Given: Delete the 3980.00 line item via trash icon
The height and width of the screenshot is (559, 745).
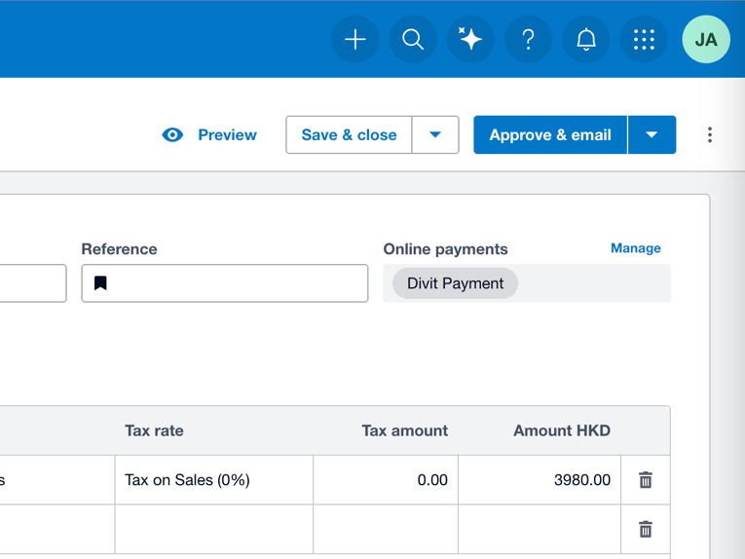Looking at the screenshot, I should click(646, 480).
